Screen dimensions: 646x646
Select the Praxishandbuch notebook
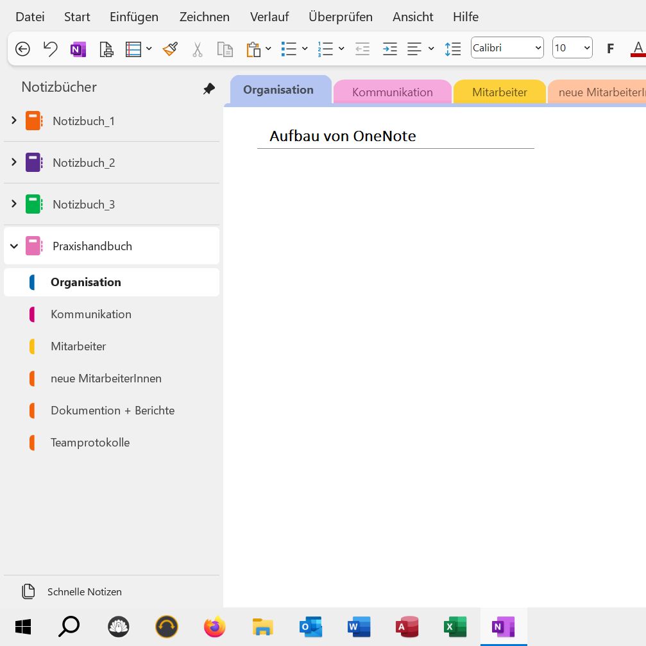pos(111,246)
